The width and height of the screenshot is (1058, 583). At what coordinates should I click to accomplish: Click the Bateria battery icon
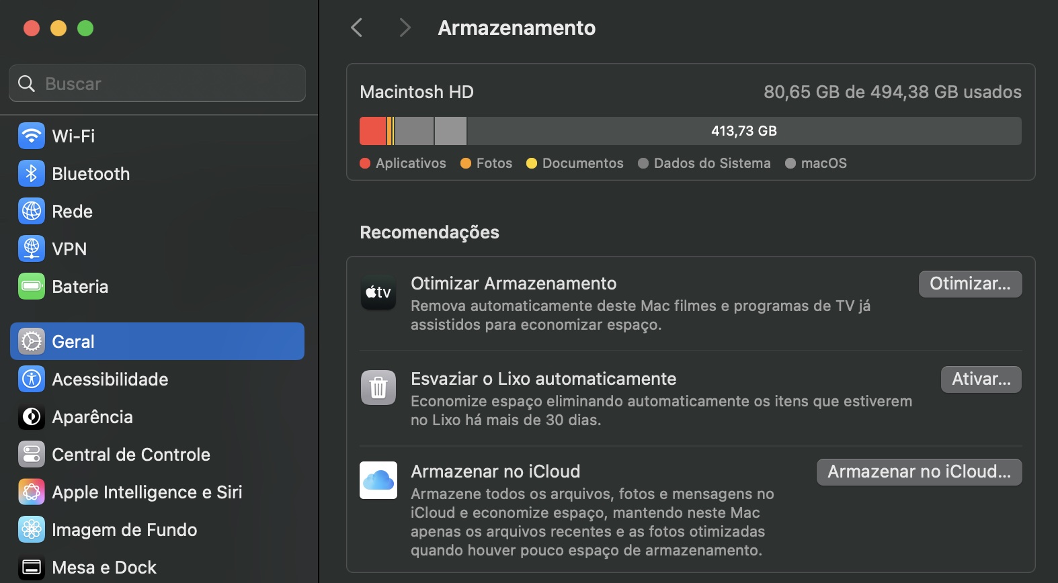[x=32, y=286]
